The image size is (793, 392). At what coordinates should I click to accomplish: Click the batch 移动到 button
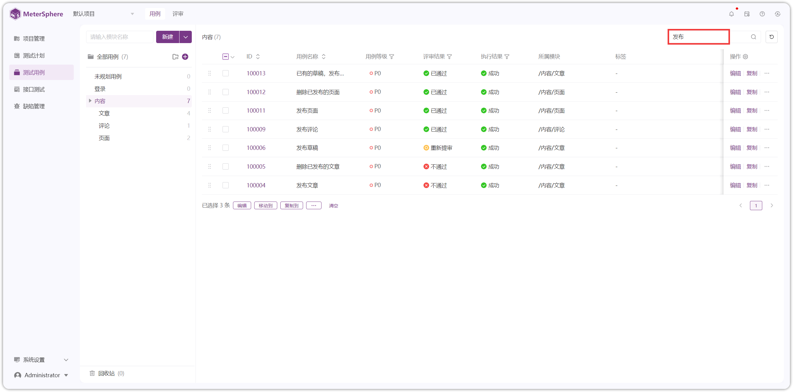click(266, 206)
